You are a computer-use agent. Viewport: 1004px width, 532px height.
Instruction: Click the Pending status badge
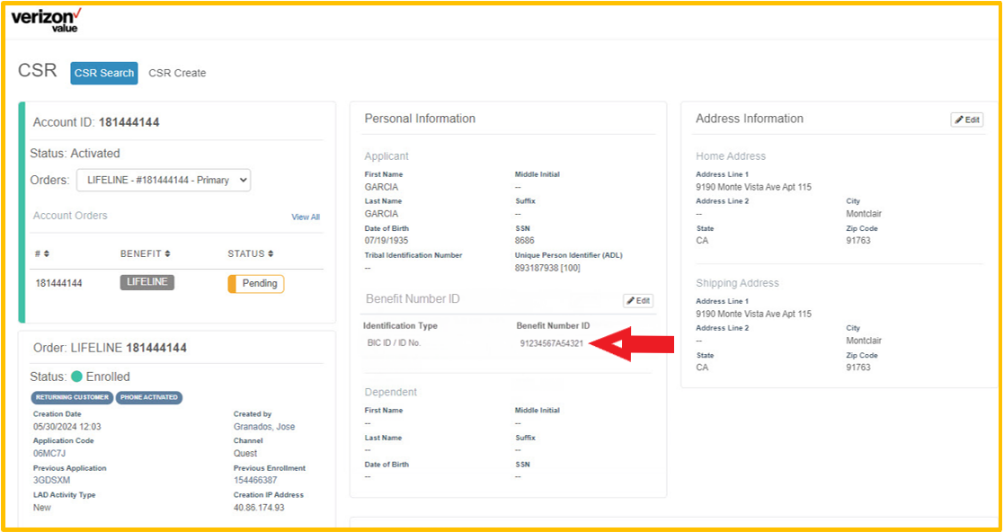pos(255,284)
